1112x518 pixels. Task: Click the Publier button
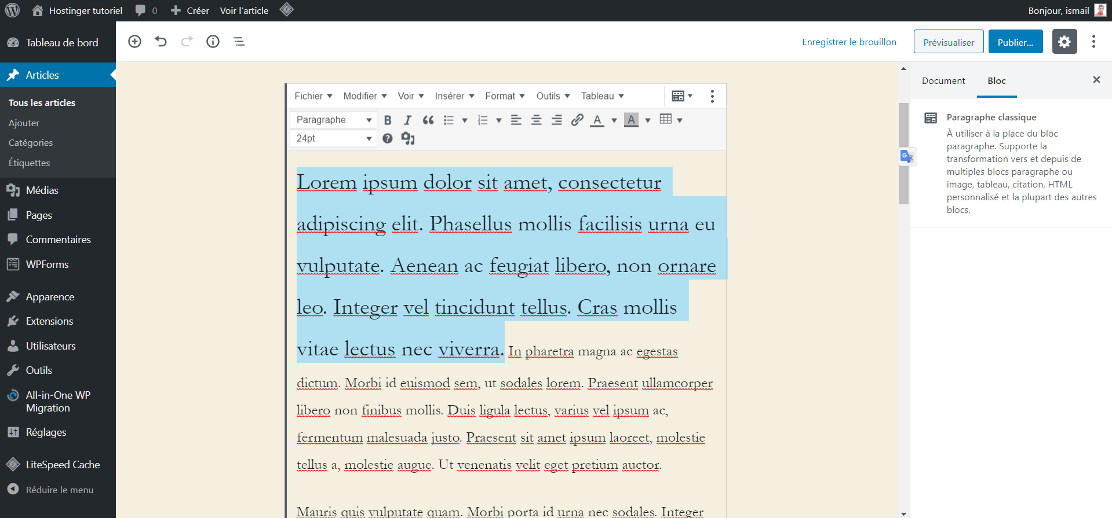pos(1015,42)
